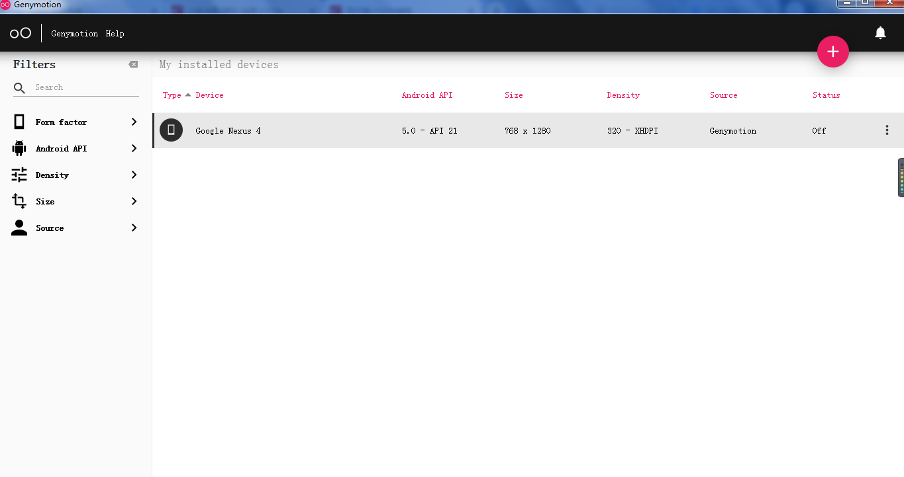Screen dimensions: 904x477
Task: Click the Form factor phone icon
Action: coord(19,122)
